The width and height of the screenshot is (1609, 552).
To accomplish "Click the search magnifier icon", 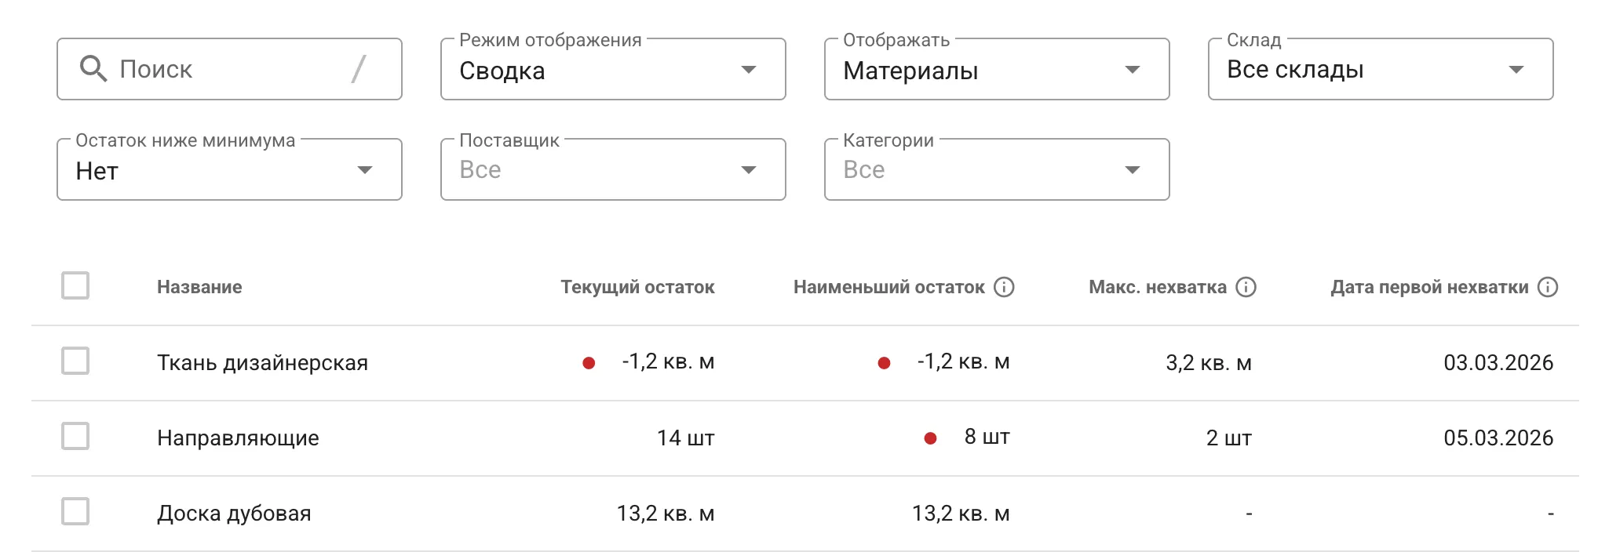I will [94, 69].
